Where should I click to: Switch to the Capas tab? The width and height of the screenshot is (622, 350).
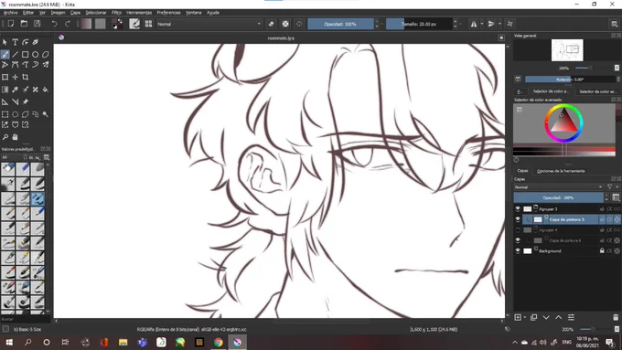click(522, 171)
